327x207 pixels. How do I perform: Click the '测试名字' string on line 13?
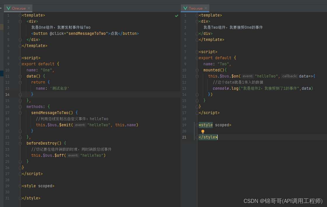pos(59,88)
